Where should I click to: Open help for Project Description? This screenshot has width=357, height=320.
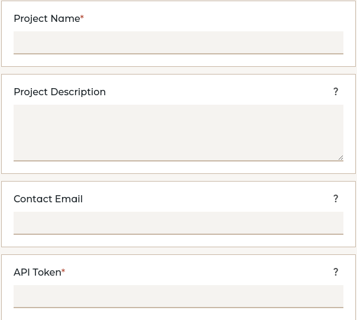pyautogui.click(x=336, y=92)
